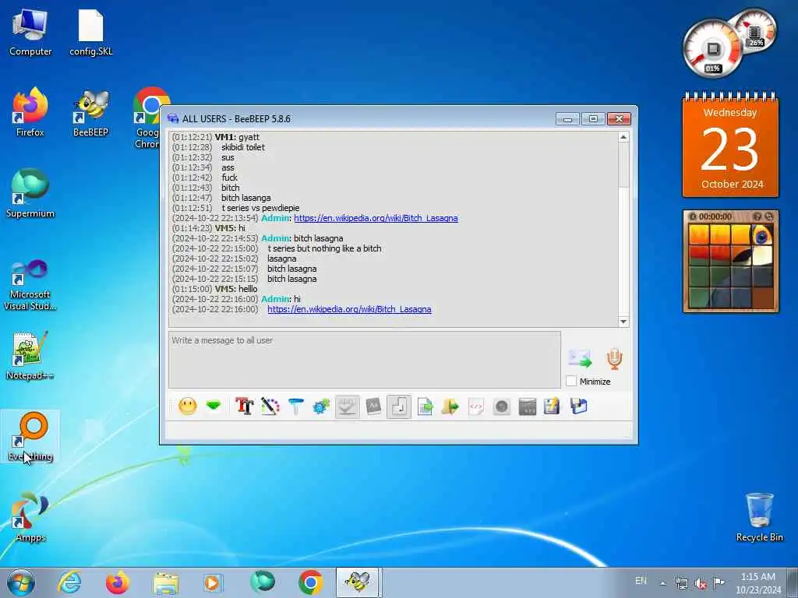Select the Ampps desktop shortcut
Viewport: 798px width, 598px height.
pyautogui.click(x=30, y=518)
